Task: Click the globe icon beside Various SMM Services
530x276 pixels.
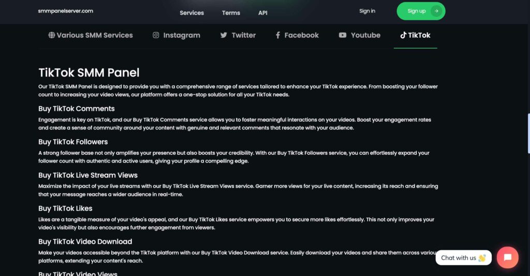Action: 52,35
